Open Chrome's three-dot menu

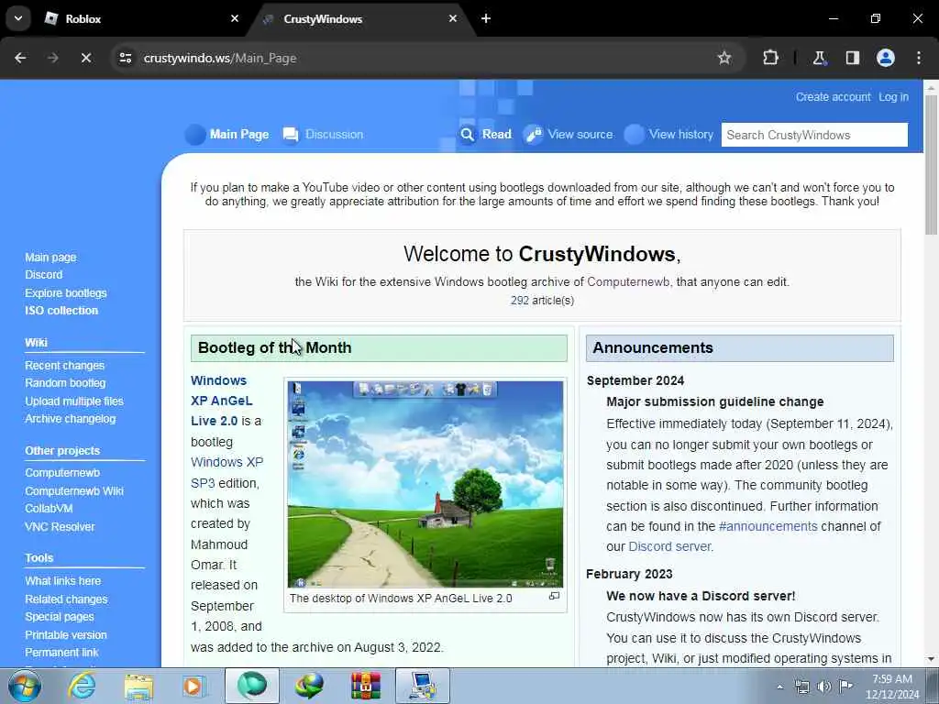[x=918, y=58]
